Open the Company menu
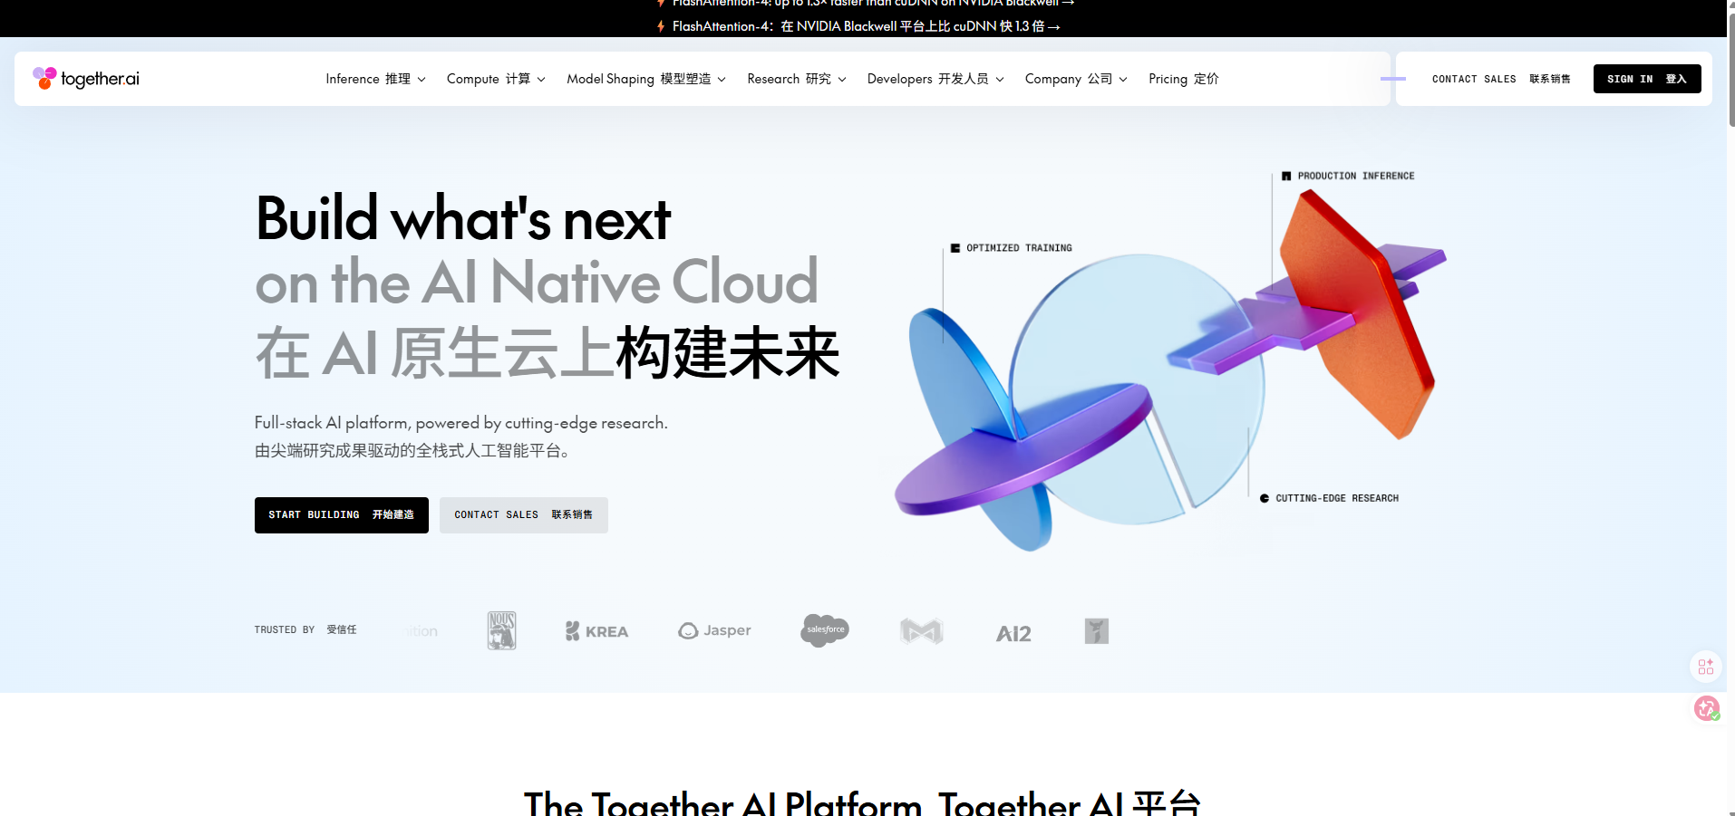The image size is (1735, 816). [x=1076, y=79]
